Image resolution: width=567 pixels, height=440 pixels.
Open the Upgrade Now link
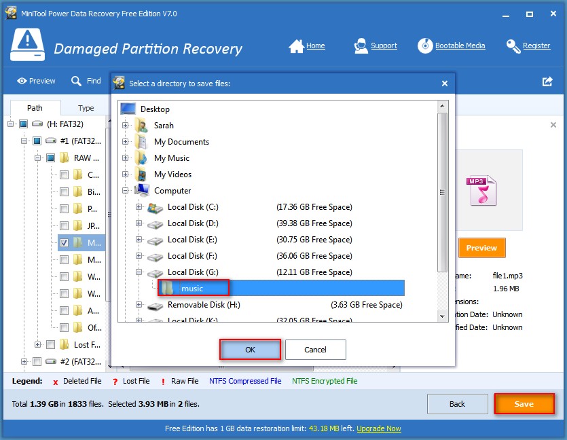click(378, 429)
